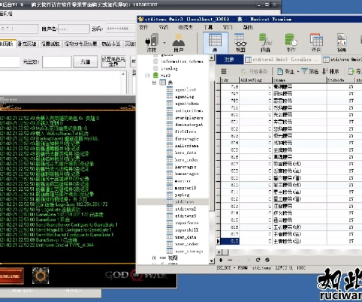Click the Filter (筛选) funnel icon

tap(305, 71)
